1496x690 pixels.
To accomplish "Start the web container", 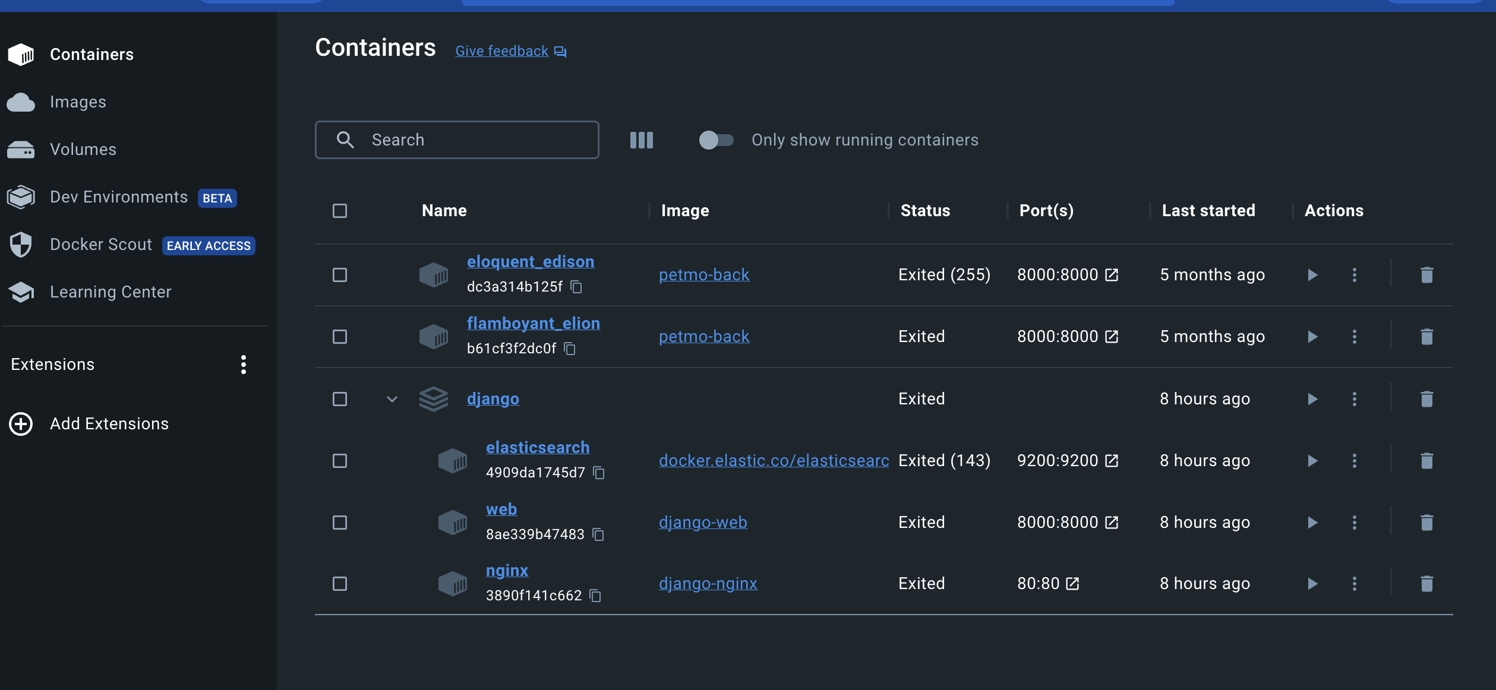I will pos(1312,523).
